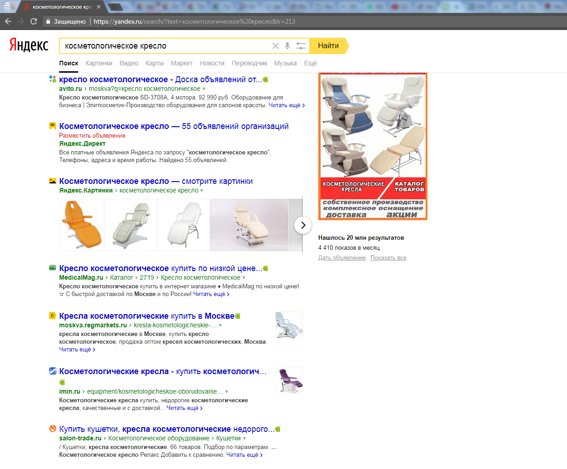The height and width of the screenshot is (469, 567).
Task: Switch to the Картинки tab
Action: pos(99,63)
